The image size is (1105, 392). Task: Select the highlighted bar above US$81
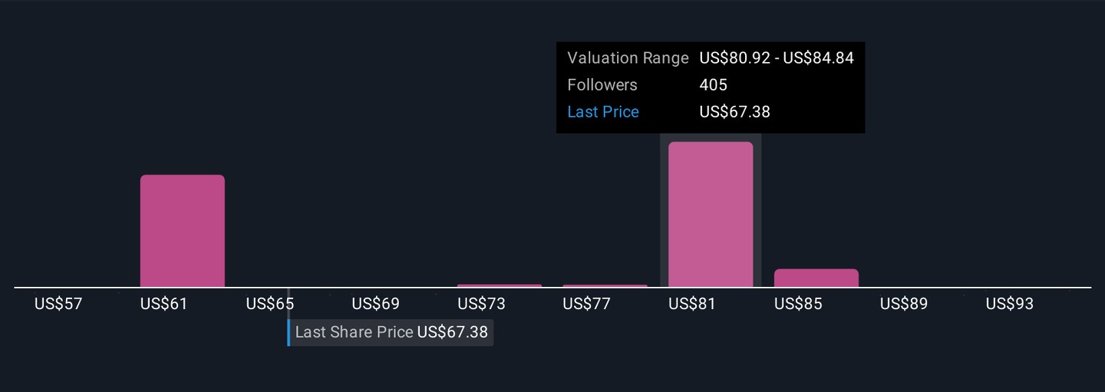point(711,215)
